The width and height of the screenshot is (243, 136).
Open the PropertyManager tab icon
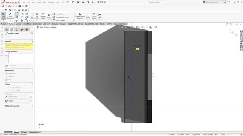[x=12, y=29]
